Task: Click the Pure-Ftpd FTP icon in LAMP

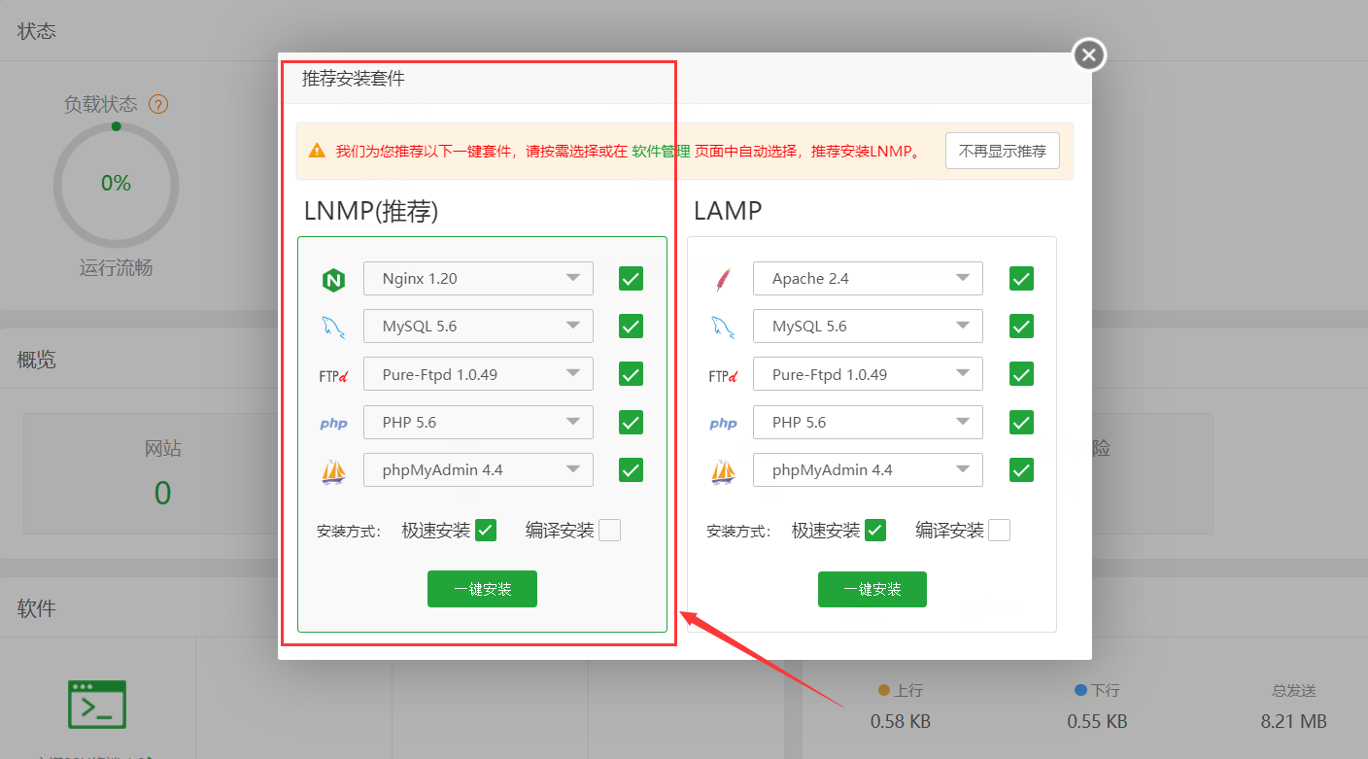Action: pos(723,375)
